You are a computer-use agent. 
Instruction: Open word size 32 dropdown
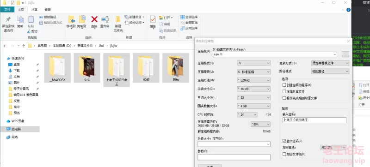pos(253,97)
